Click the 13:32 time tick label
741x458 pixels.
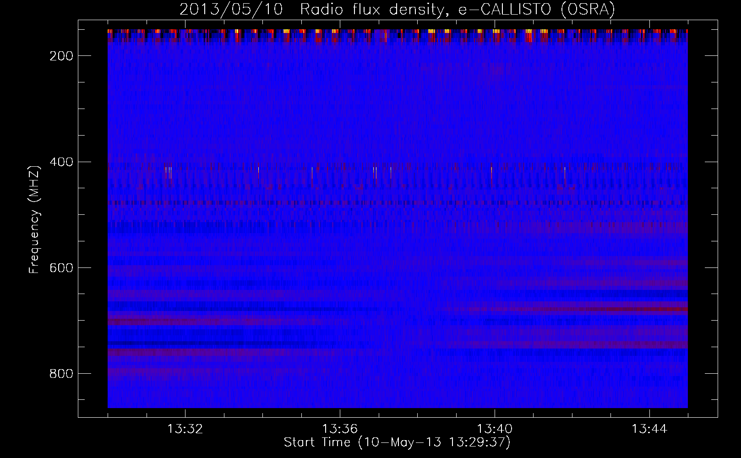[185, 429]
